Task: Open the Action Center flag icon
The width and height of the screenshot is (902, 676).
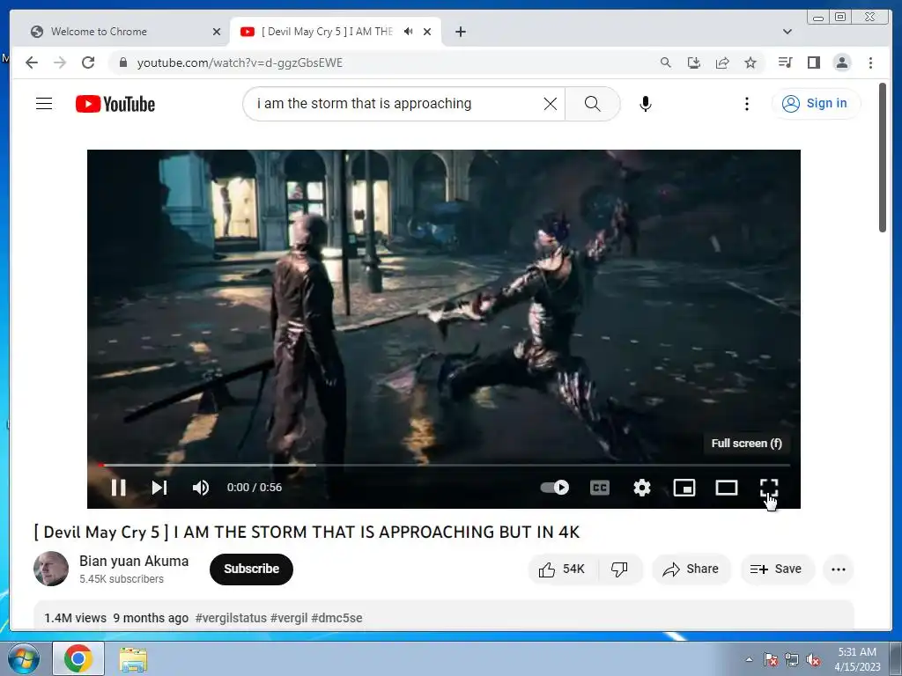Action: pyautogui.click(x=771, y=660)
